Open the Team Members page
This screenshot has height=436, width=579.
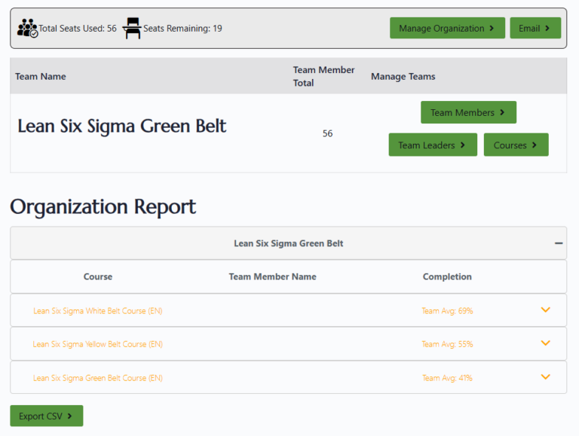coord(468,112)
